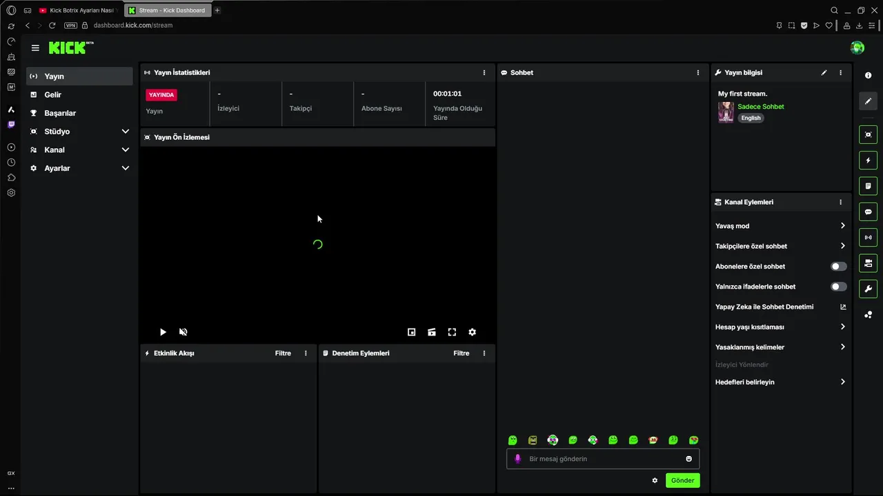The width and height of the screenshot is (883, 496).
Task: Enter fullscreen on the stream preview
Action: coord(452,332)
